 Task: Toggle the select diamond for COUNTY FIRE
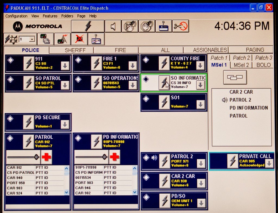click(146, 60)
